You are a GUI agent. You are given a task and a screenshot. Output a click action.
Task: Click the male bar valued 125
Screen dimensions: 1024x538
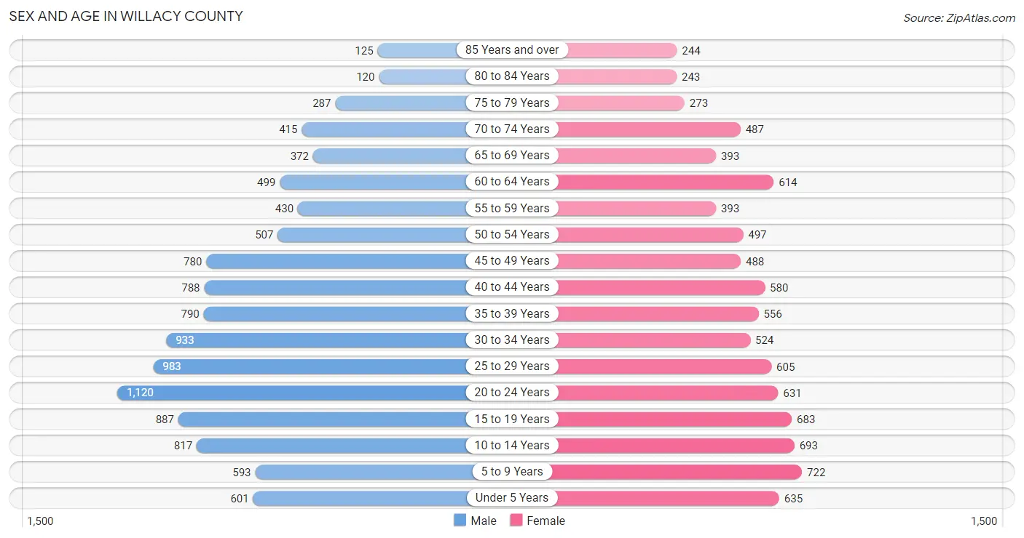[x=422, y=51]
